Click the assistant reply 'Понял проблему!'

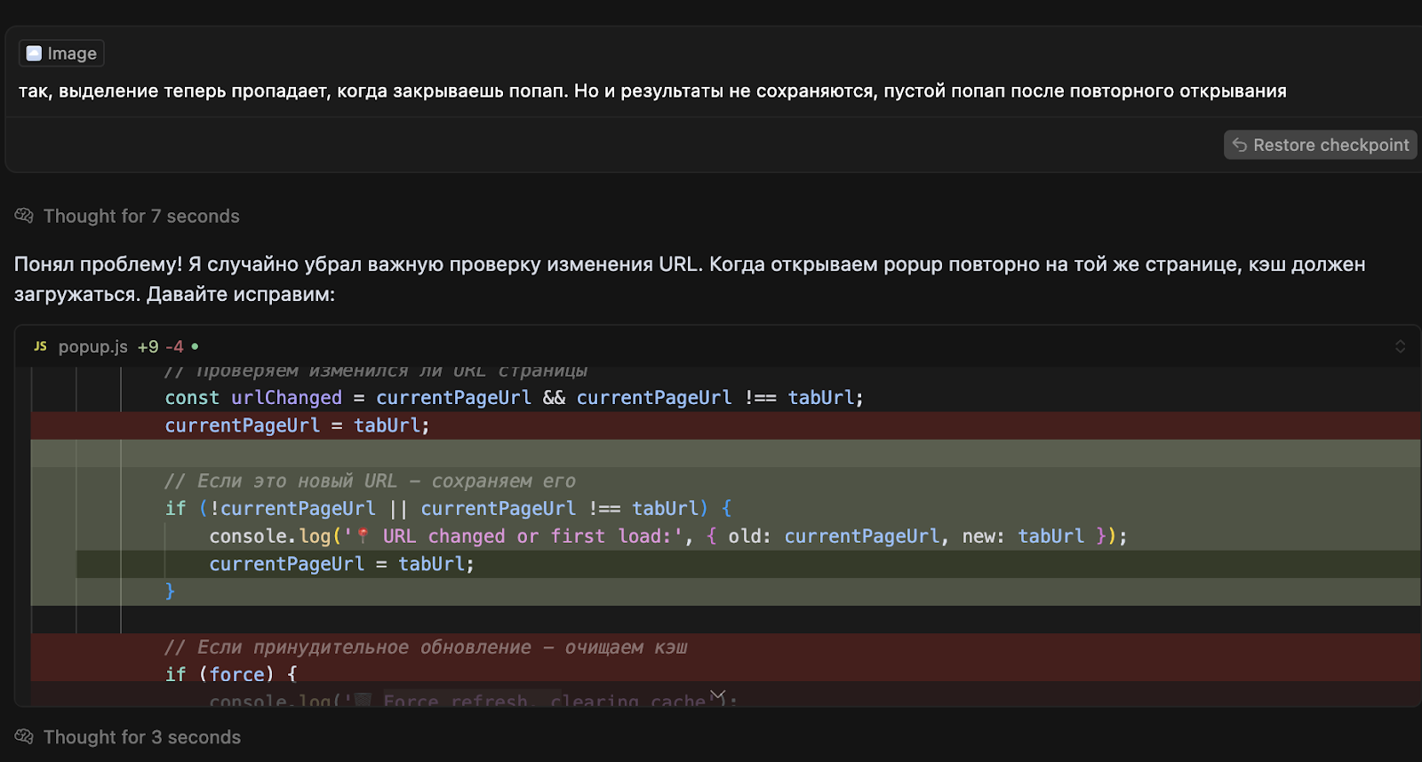tap(690, 279)
